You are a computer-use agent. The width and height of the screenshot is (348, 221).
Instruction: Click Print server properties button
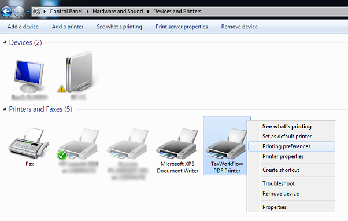coord(182,27)
